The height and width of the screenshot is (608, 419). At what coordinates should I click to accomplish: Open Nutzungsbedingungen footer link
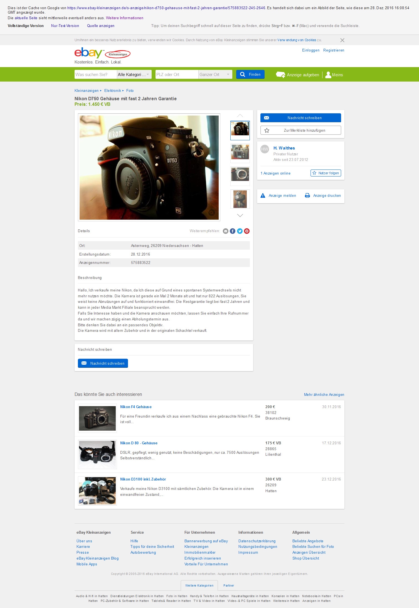(x=258, y=547)
